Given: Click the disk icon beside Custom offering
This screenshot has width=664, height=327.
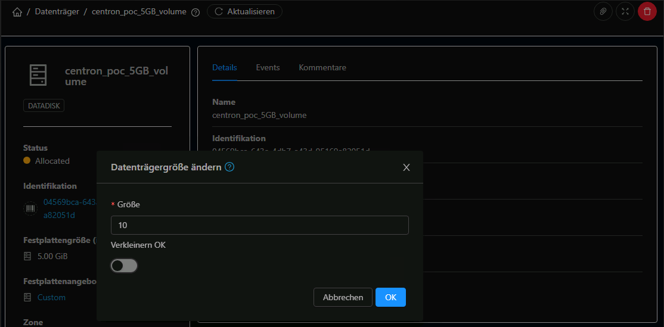Looking at the screenshot, I should point(27,297).
